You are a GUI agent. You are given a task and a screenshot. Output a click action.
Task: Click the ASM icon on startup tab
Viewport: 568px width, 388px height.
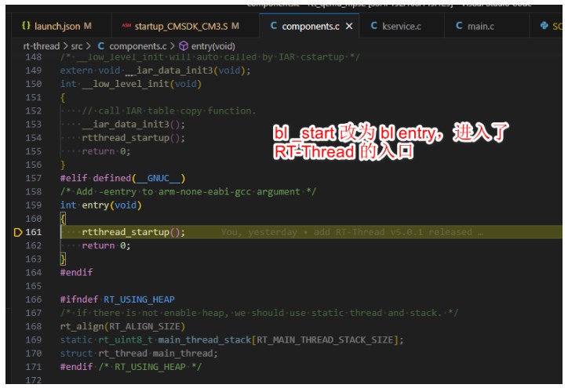[126, 25]
